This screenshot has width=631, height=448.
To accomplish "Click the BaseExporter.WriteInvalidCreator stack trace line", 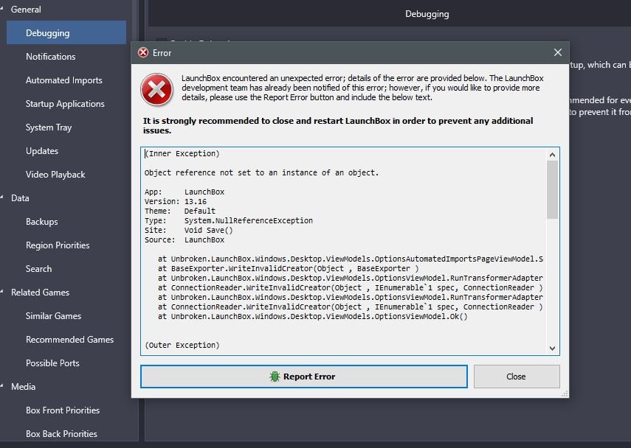I will [288, 268].
